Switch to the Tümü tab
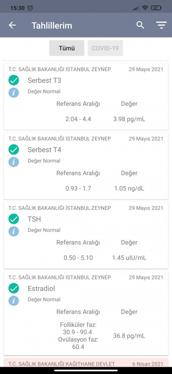 pyautogui.click(x=67, y=48)
